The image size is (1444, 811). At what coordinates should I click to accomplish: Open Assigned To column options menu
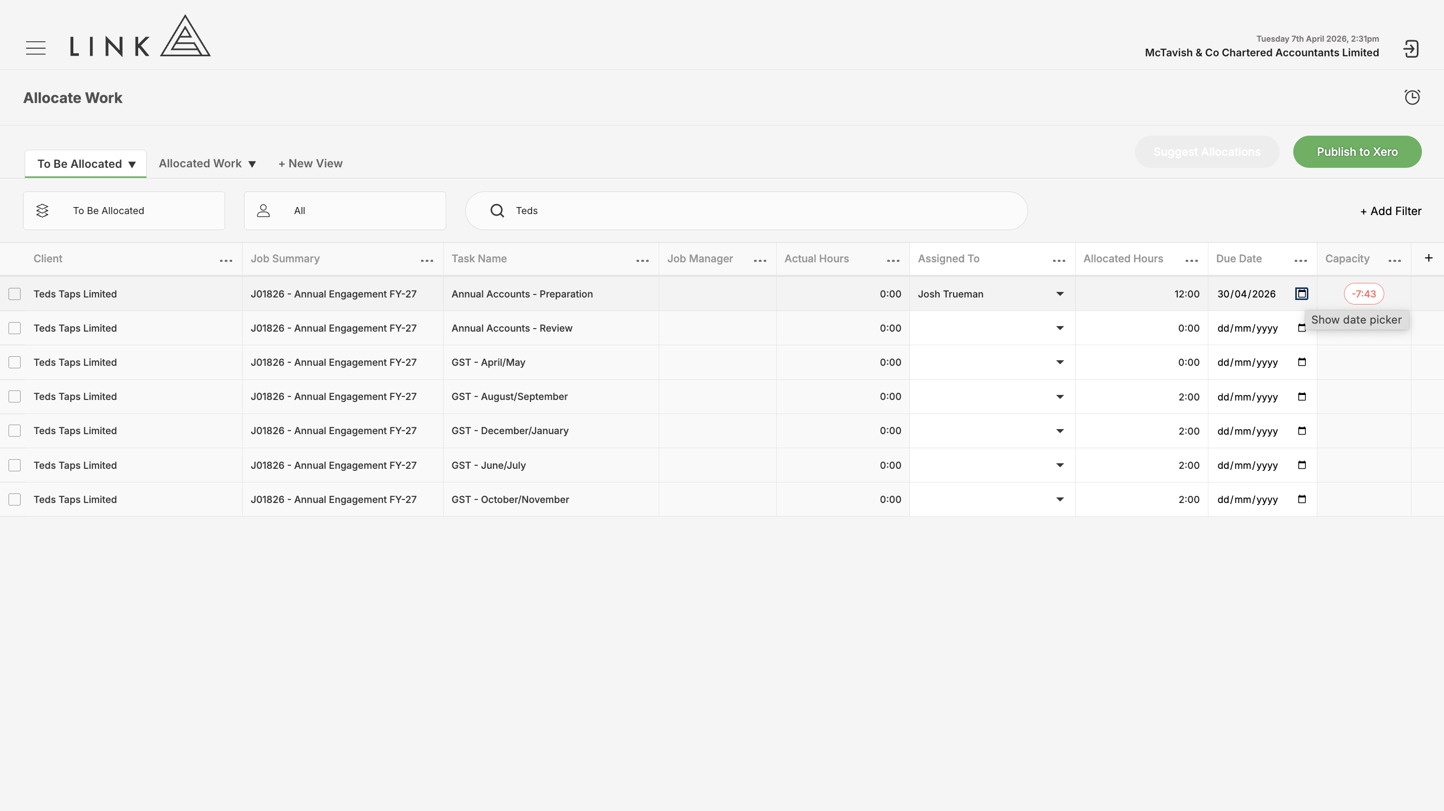1059,261
